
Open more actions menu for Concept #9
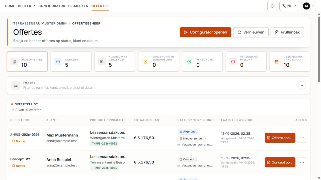tap(302, 162)
